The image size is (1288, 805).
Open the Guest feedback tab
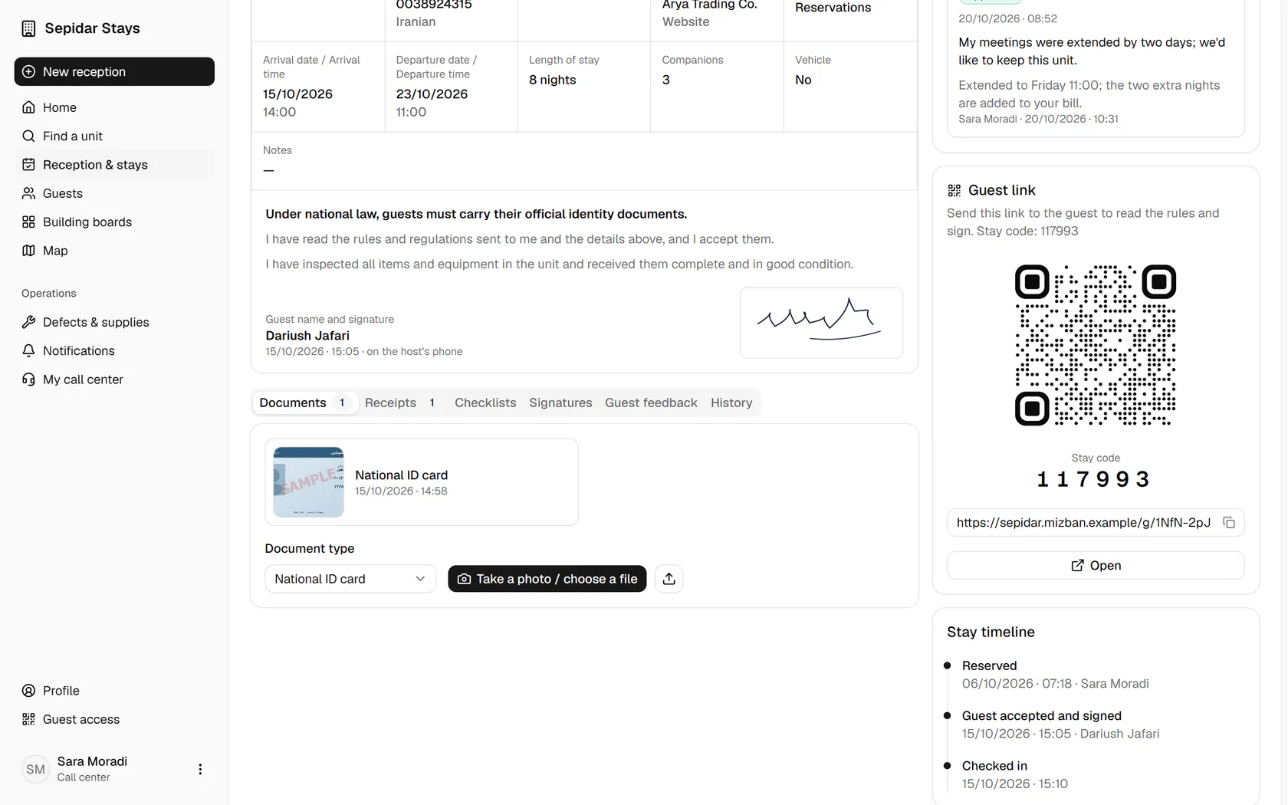[651, 402]
